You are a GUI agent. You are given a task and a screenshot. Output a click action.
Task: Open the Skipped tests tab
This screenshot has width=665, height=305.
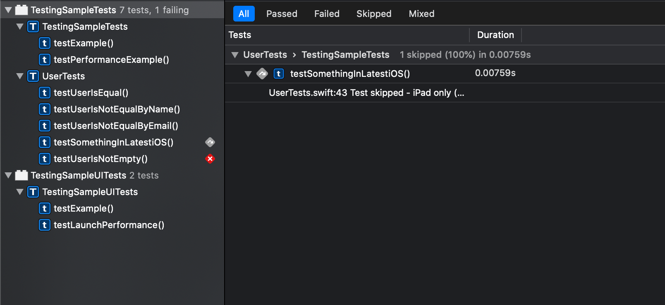click(373, 14)
